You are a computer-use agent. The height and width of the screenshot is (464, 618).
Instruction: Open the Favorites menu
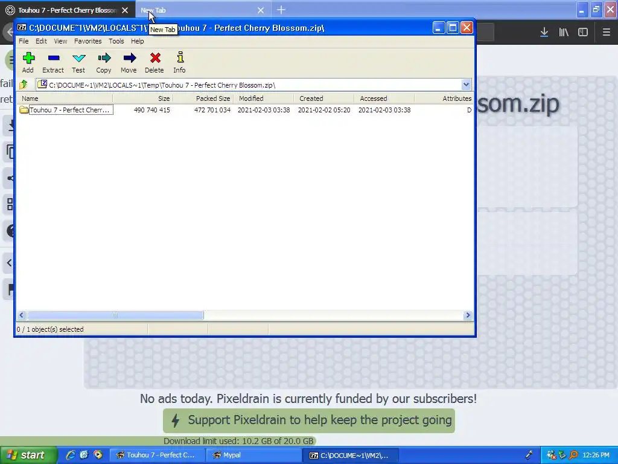[x=88, y=41]
